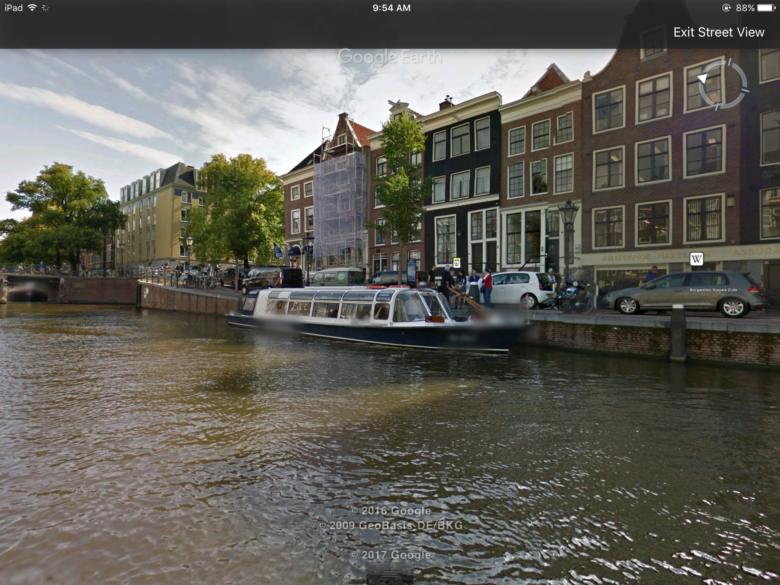Open the small yellow-topped Wikipedia marker
The image size is (780, 585).
pos(457,263)
